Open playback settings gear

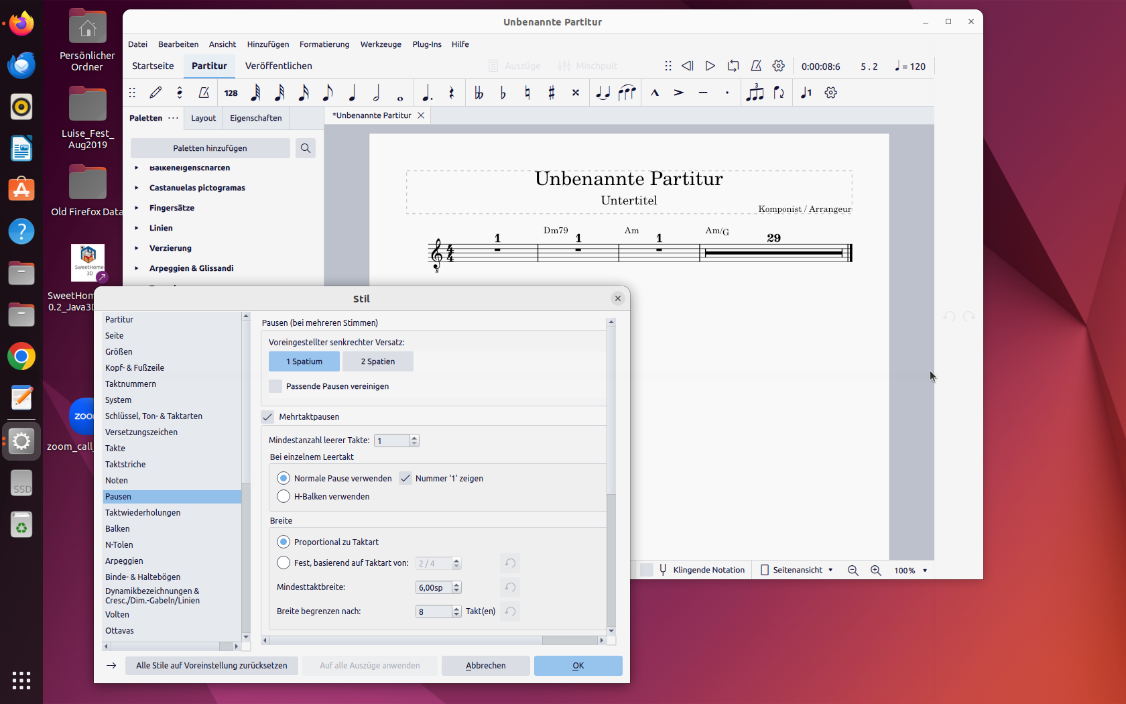pos(778,66)
